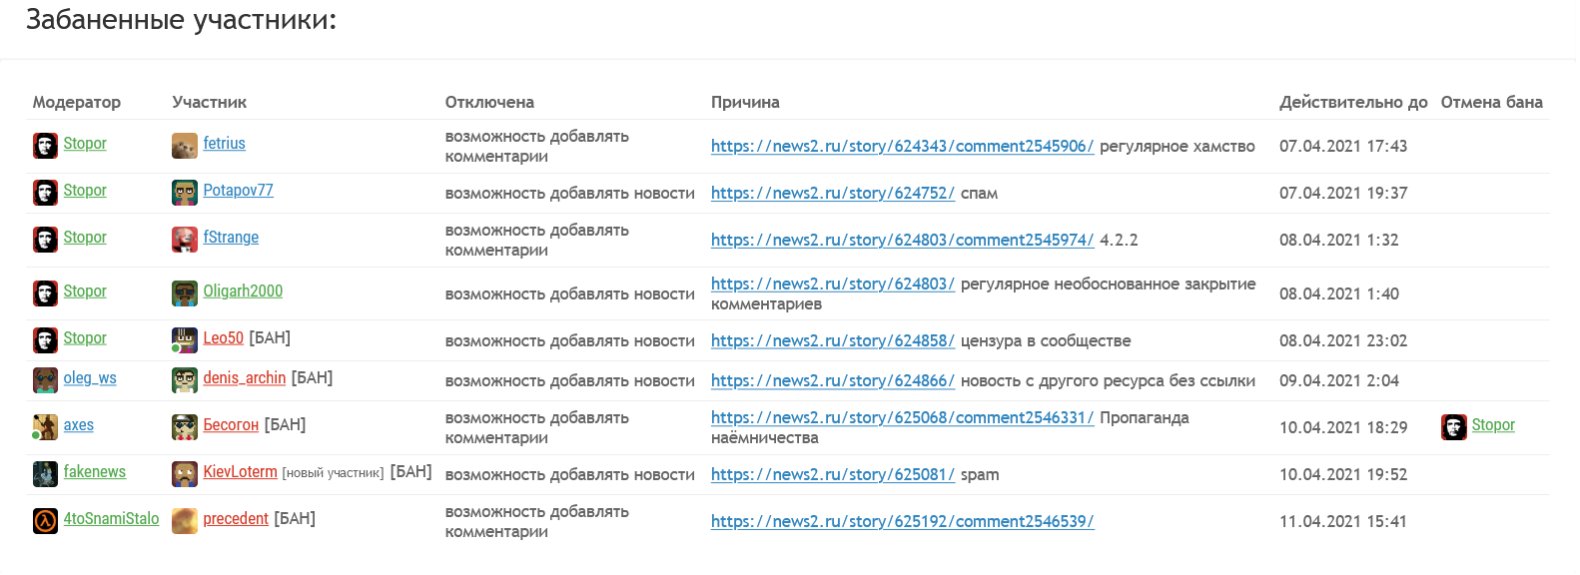Viewport: 1580px width, 575px height.
Task: Click fStrange avatar icon
Action: coord(185,240)
